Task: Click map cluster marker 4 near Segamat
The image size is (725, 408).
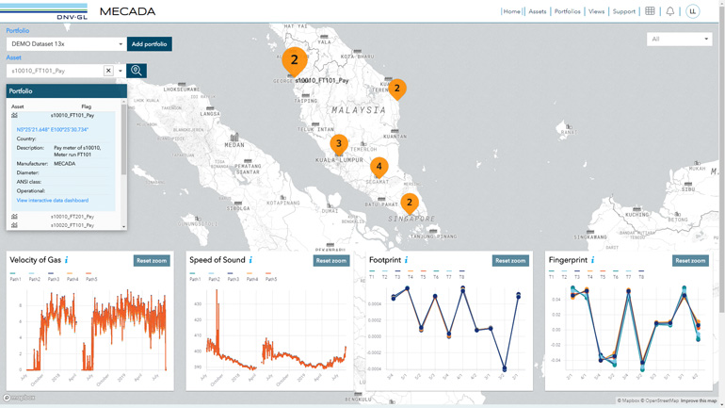Action: 379,167
